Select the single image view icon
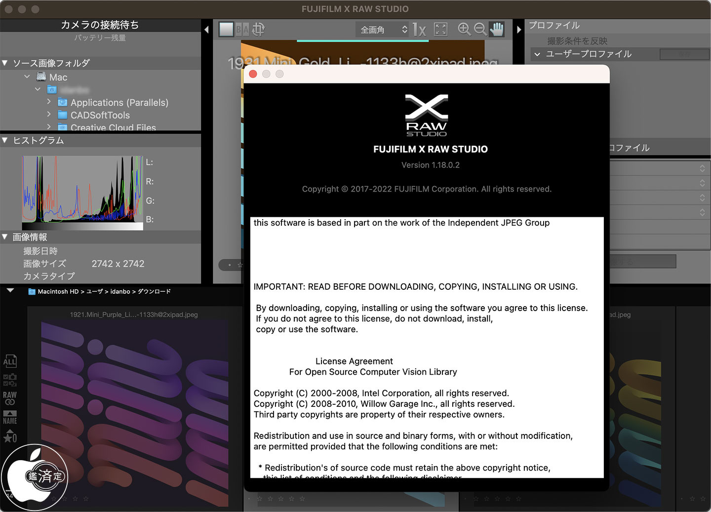The image size is (711, 512). (x=226, y=30)
